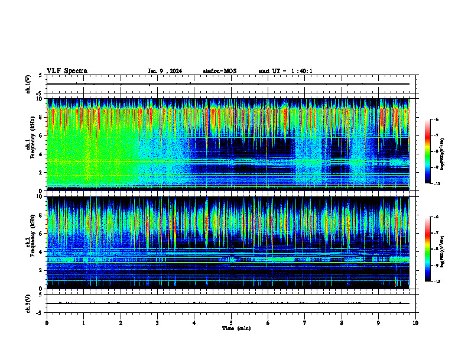Click the time axis tick label "7"
The width and height of the screenshot is (468, 362).
[305, 323]
